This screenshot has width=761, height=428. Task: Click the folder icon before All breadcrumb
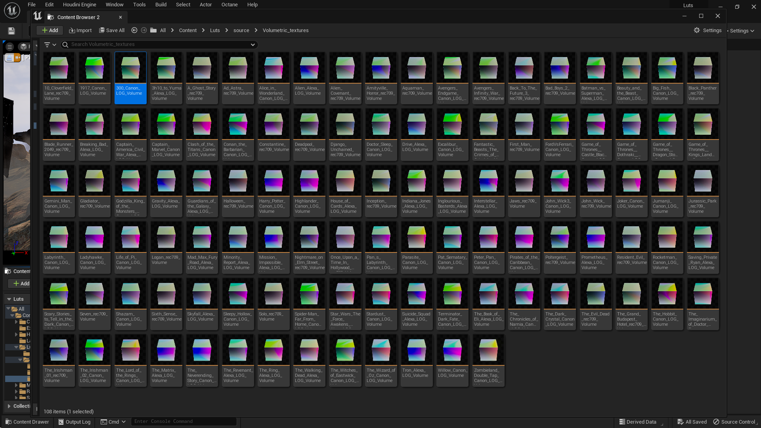[153, 31]
